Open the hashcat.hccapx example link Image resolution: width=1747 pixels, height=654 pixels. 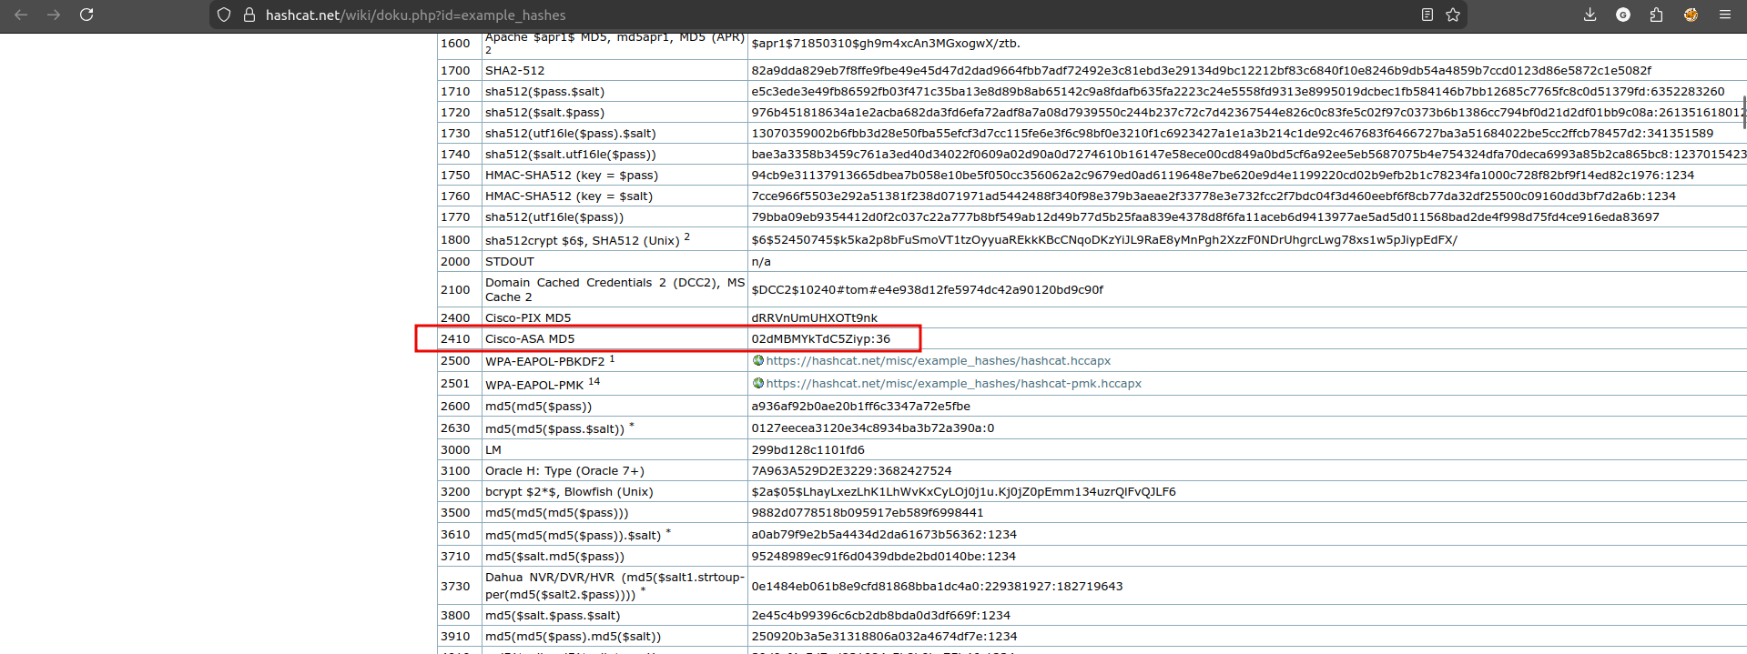938,361
